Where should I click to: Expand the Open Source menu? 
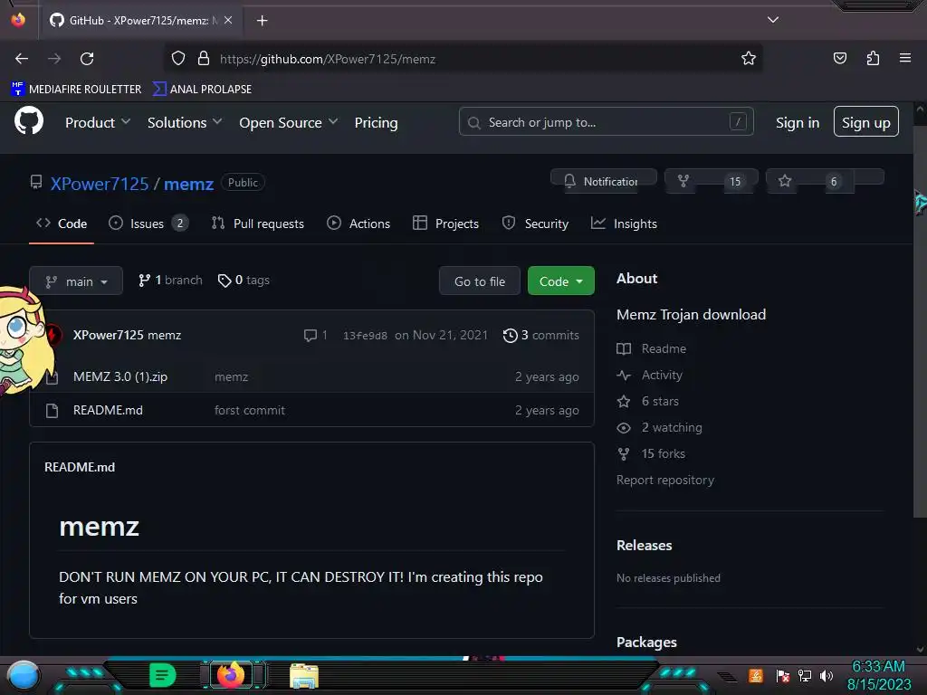click(289, 122)
